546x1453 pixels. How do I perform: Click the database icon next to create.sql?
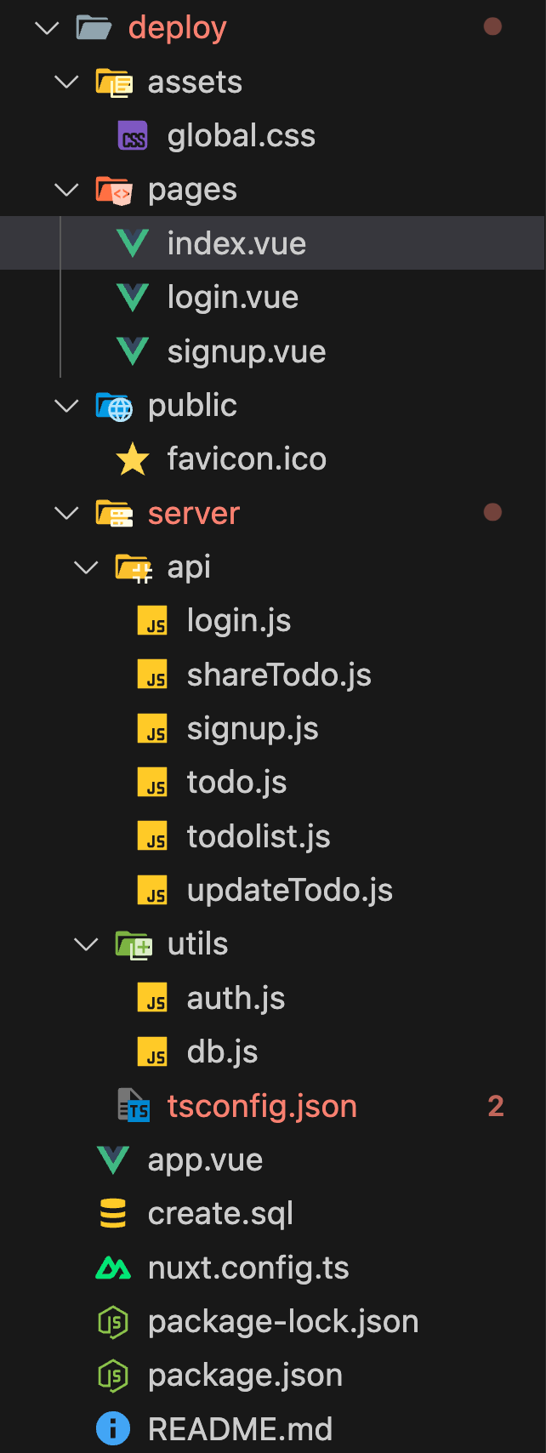click(x=113, y=1214)
